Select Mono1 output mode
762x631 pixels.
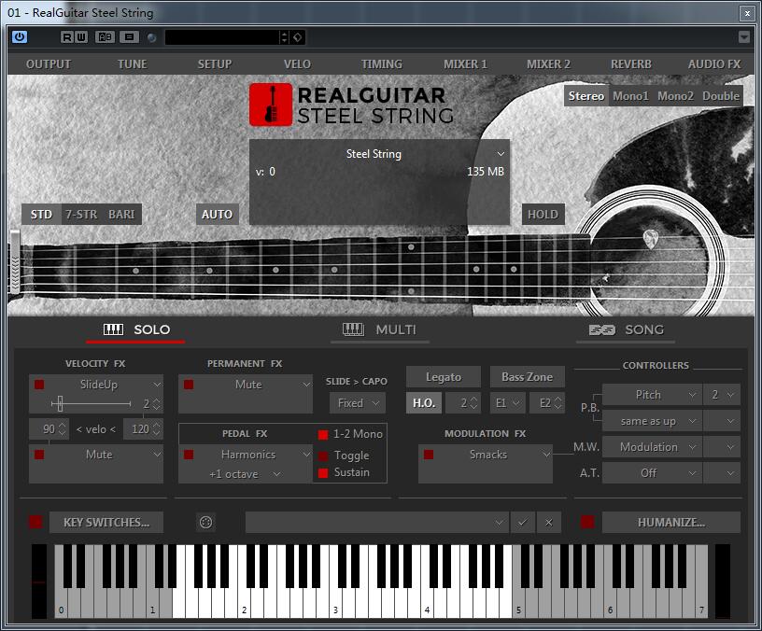pyautogui.click(x=630, y=96)
